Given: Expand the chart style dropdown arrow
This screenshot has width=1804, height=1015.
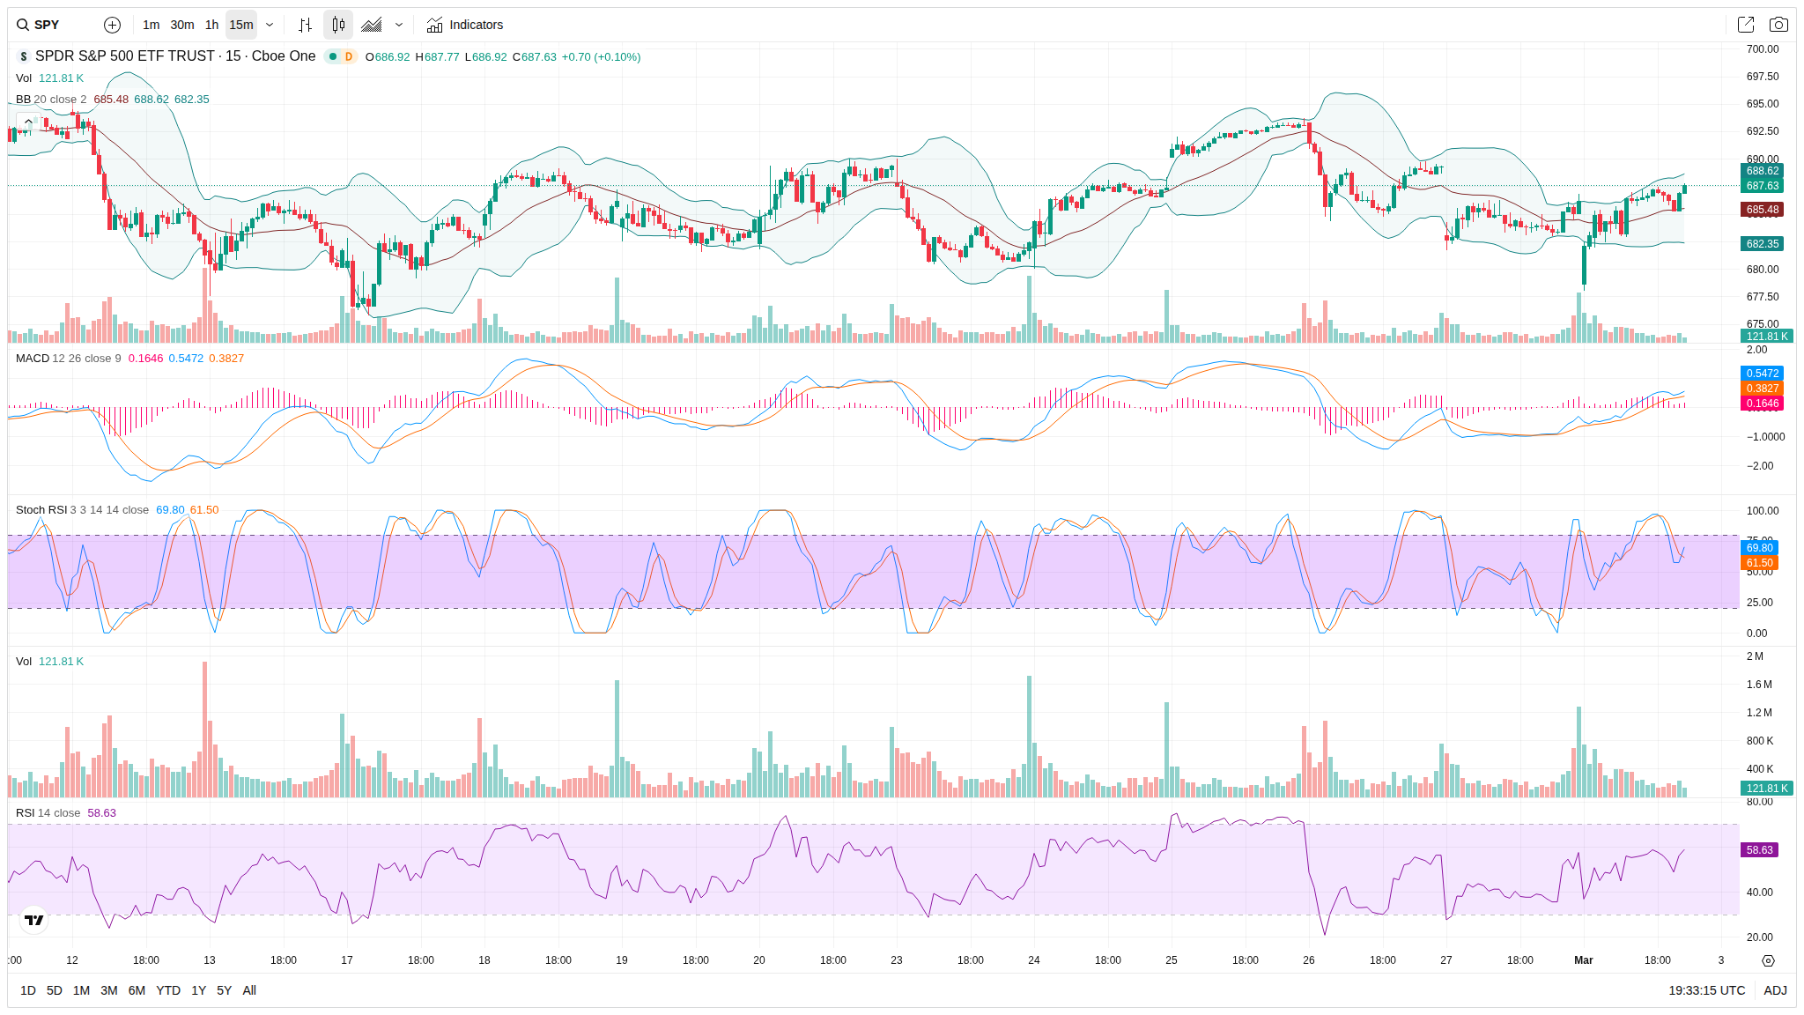Looking at the screenshot, I should [x=399, y=25].
